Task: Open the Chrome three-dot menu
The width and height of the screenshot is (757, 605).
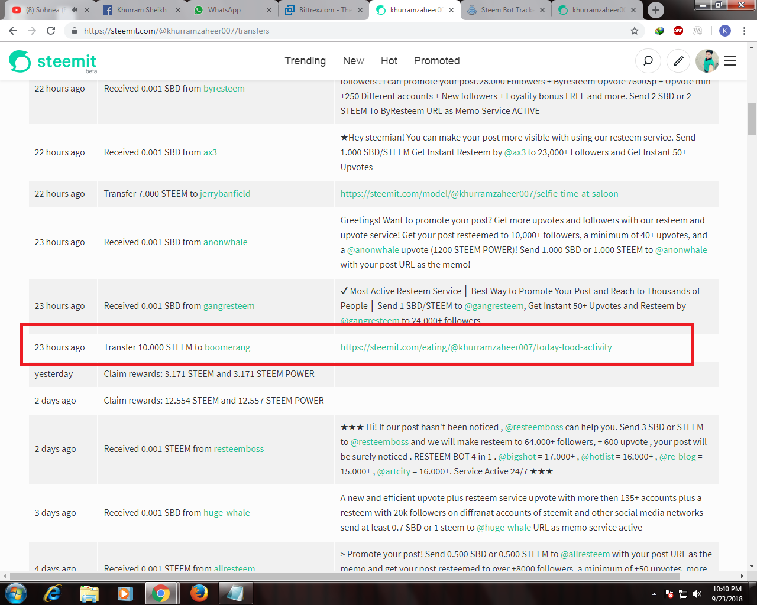Action: pyautogui.click(x=745, y=31)
